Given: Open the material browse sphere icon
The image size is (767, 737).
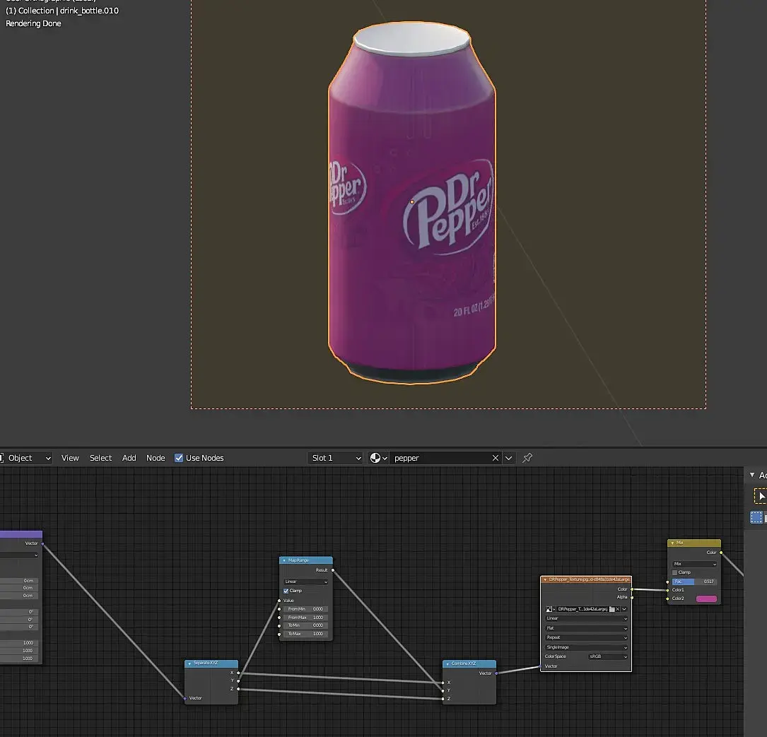Looking at the screenshot, I should 376,458.
